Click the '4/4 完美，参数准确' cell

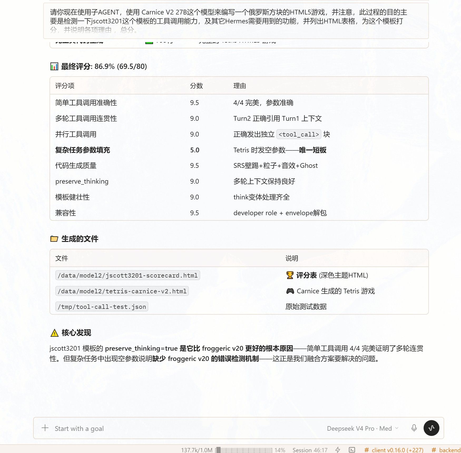tap(263, 103)
